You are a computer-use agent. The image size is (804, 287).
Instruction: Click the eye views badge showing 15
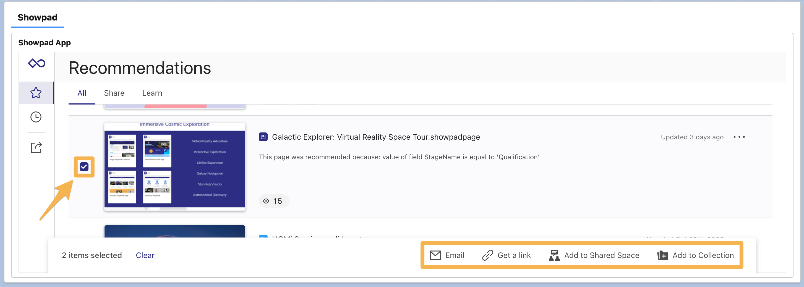(274, 201)
